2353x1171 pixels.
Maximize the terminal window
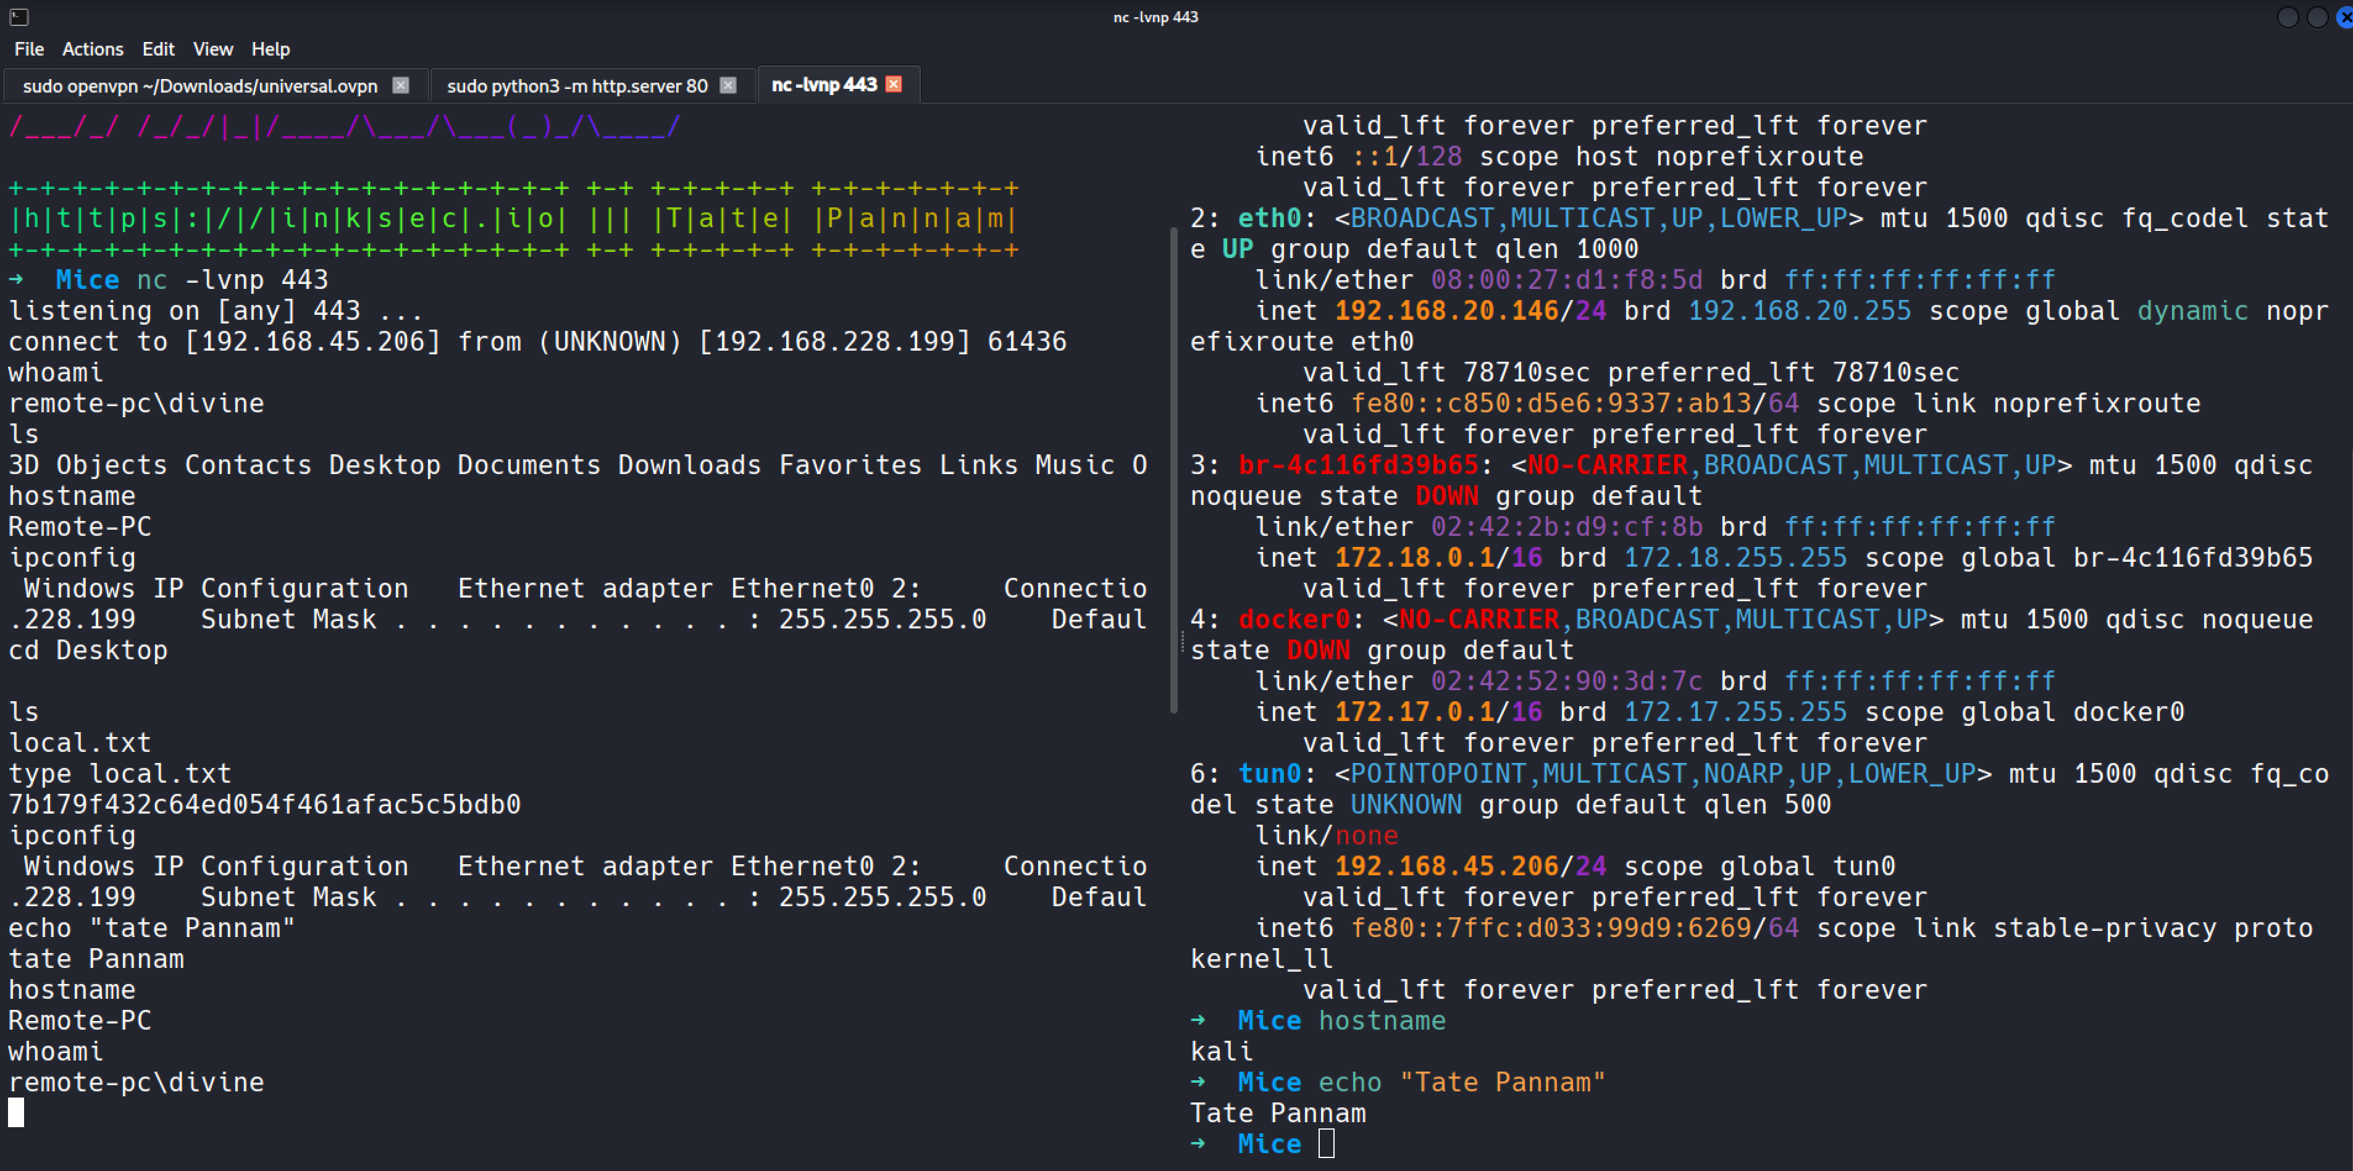click(x=2317, y=17)
